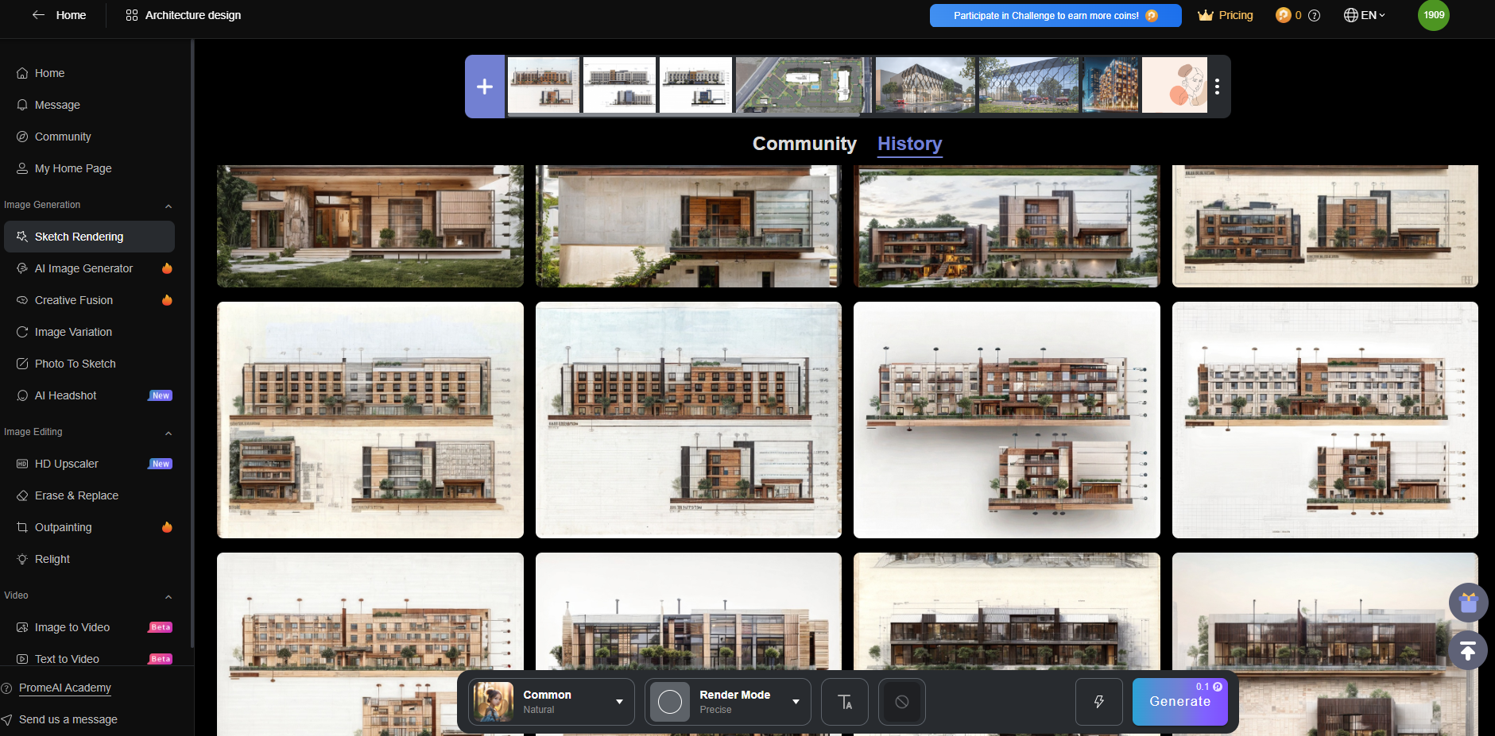Open the AI Image Generator tool
This screenshot has width=1495, height=736.
pos(83,268)
